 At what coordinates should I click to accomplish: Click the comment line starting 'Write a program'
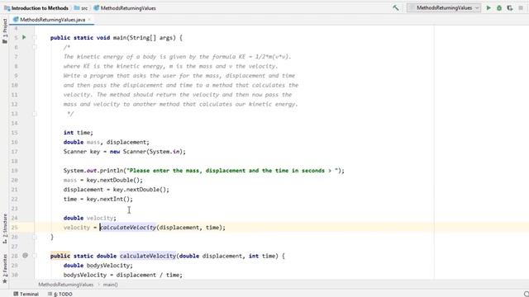pyautogui.click(x=179, y=76)
